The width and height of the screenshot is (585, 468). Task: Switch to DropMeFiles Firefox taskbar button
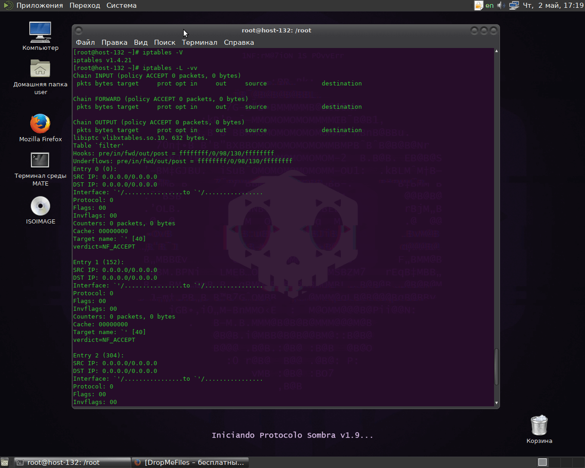pos(191,462)
